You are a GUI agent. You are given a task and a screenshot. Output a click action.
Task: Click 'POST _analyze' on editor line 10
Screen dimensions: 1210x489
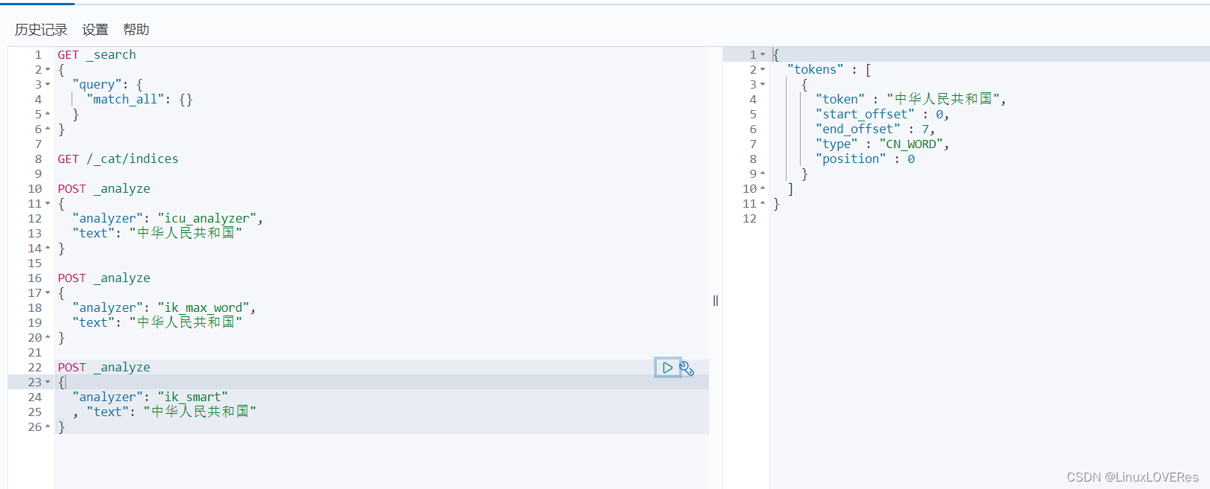click(104, 189)
